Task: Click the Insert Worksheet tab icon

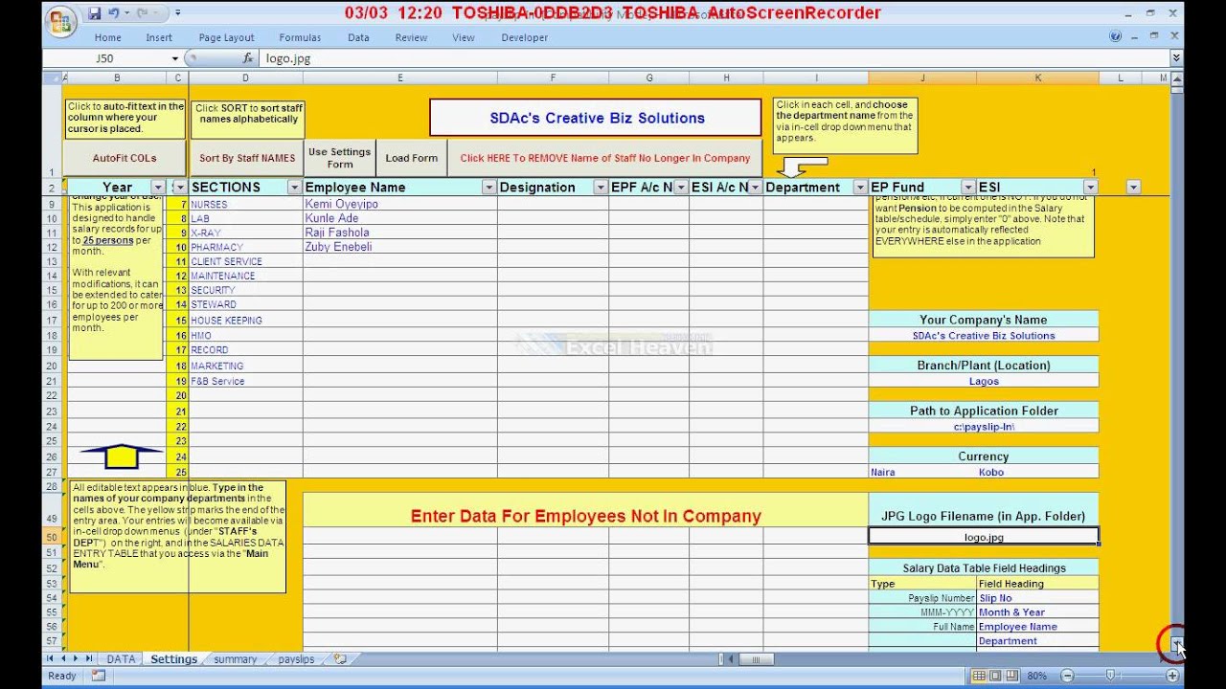Action: (x=340, y=659)
